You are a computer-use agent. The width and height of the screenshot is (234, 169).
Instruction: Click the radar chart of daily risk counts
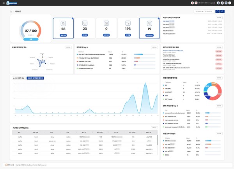pyautogui.click(x=40, y=61)
